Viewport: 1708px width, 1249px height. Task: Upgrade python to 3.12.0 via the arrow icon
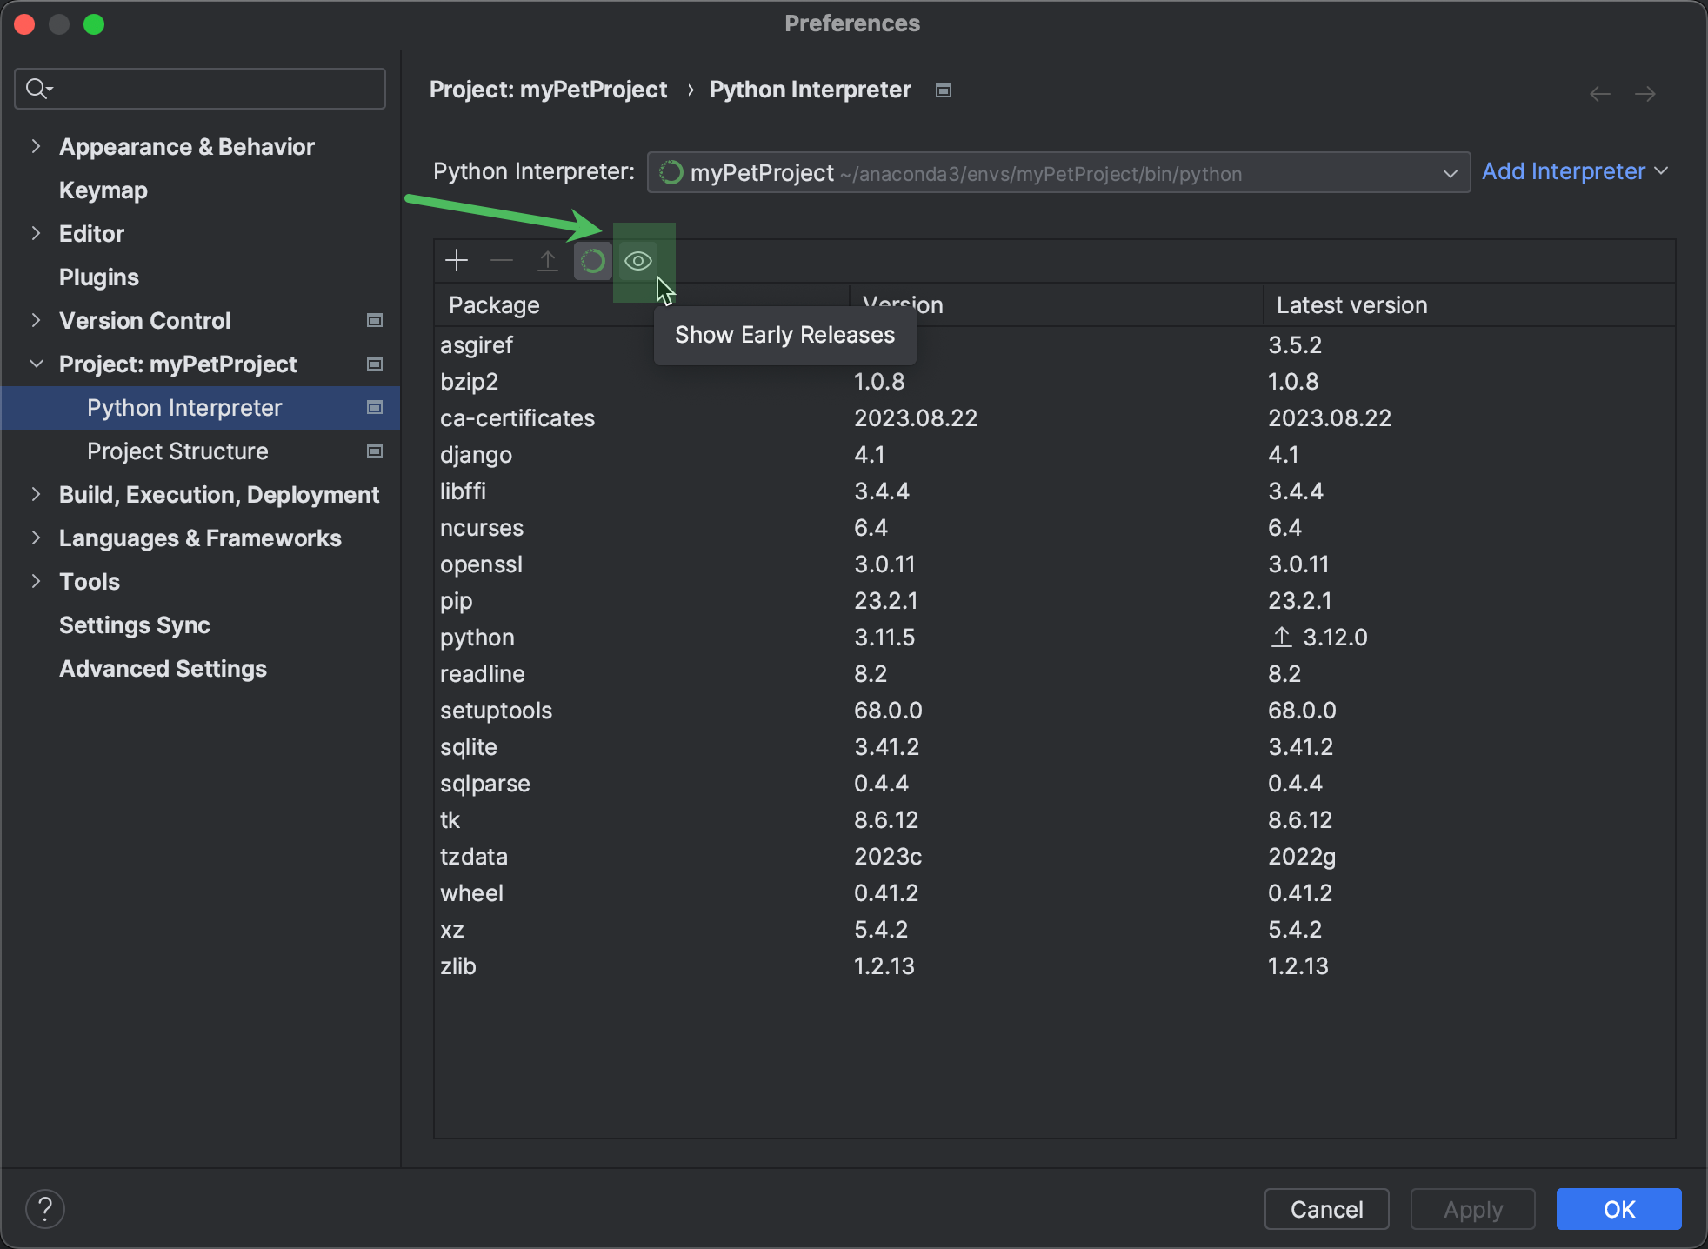(1281, 637)
